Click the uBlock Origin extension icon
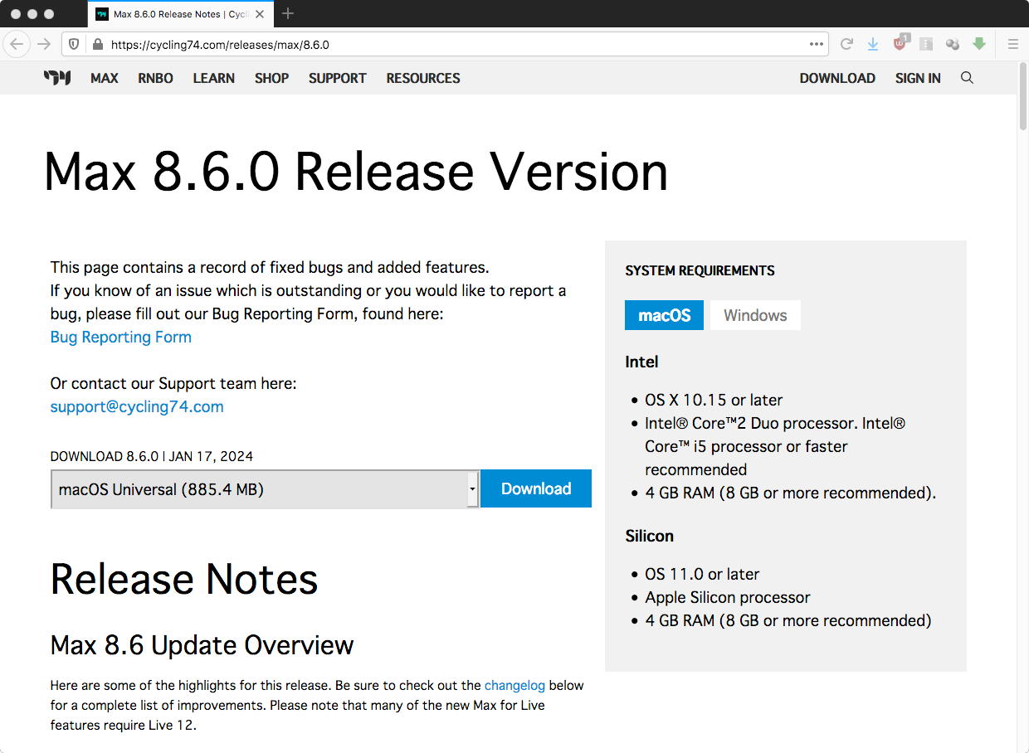The image size is (1029, 753). tap(900, 44)
